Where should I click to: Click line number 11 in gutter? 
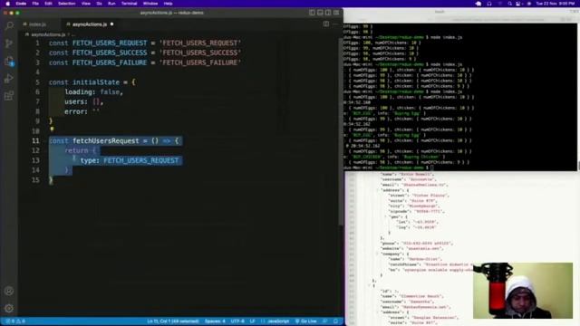click(35, 141)
